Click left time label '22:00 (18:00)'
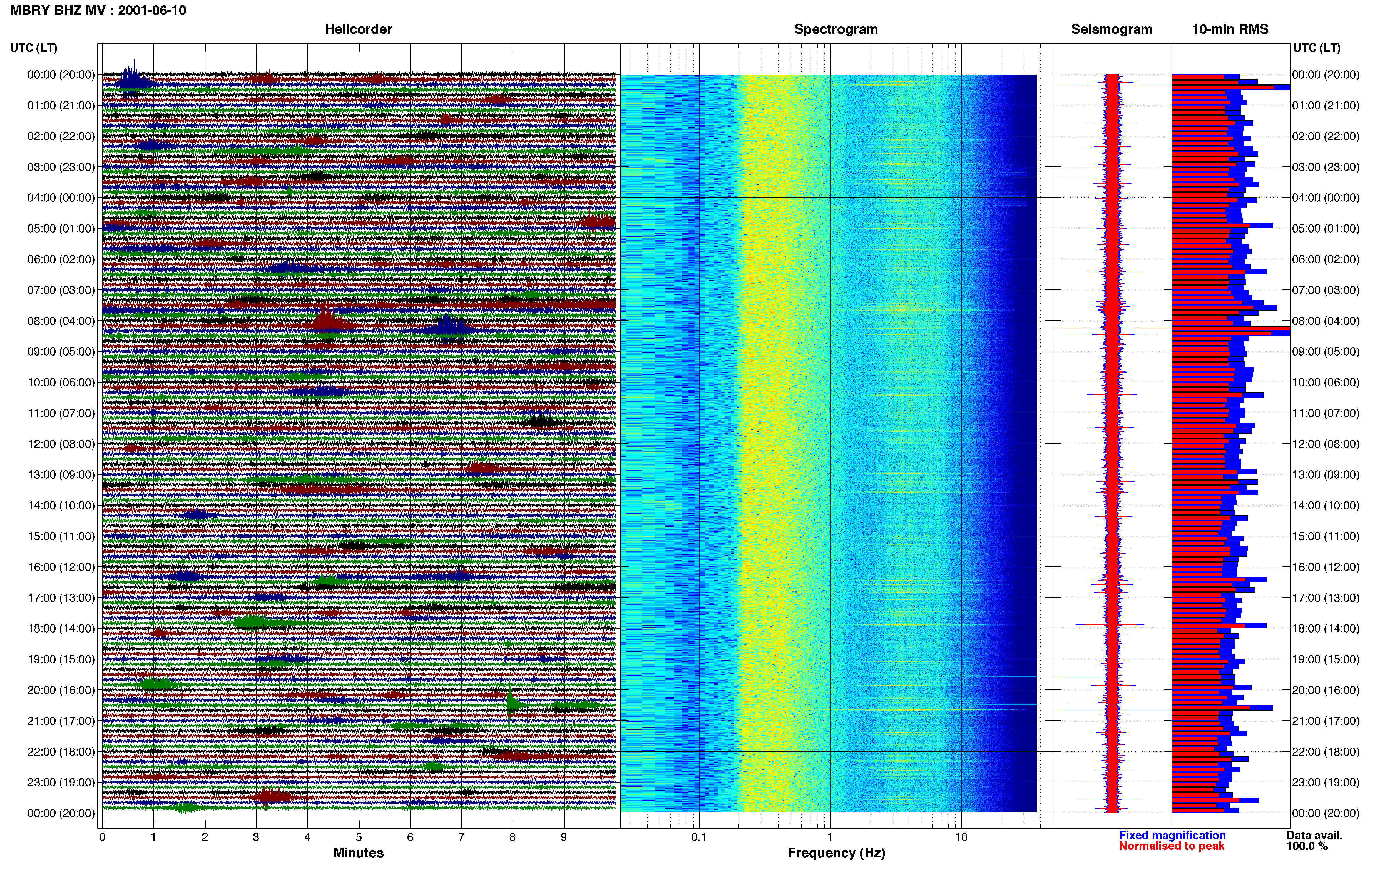 (x=61, y=752)
